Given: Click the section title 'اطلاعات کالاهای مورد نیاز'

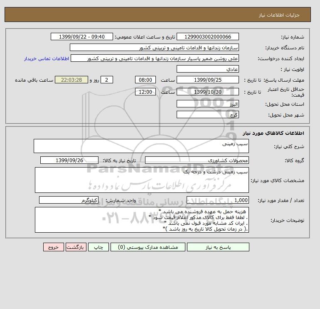Looking at the screenshot, I should 273,133.
